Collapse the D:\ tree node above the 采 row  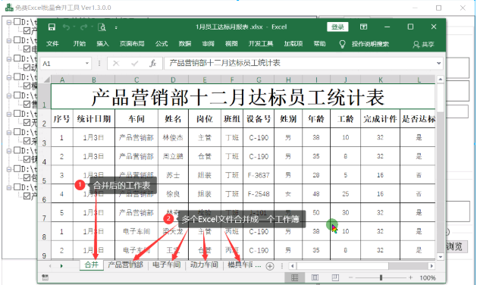point(9,133)
